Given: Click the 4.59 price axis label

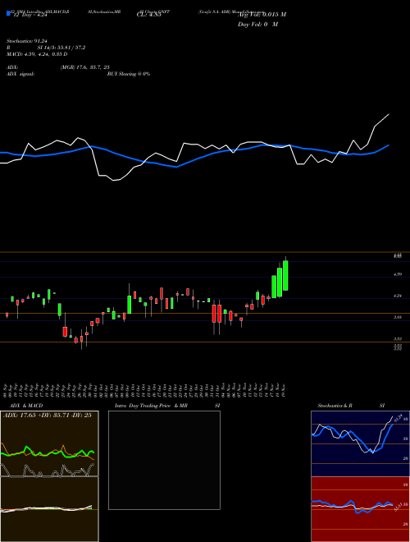Looking at the screenshot, I should click(398, 274).
